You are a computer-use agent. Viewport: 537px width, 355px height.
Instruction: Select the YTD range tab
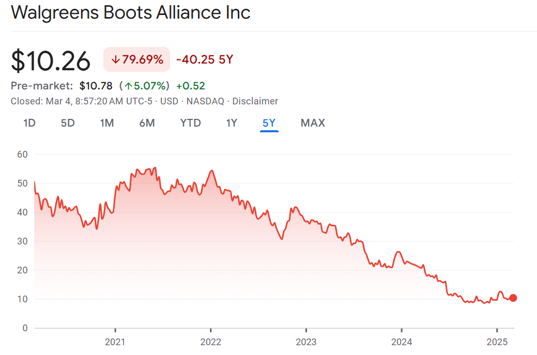pyautogui.click(x=190, y=123)
